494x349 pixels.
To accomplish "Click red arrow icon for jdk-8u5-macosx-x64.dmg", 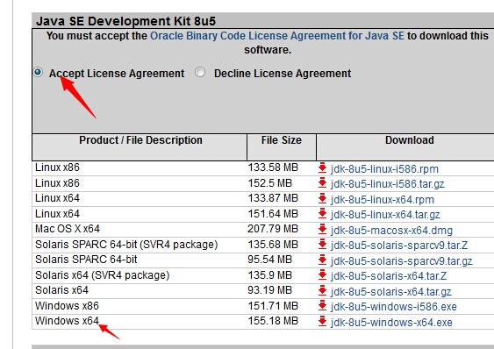I will pos(322,230).
